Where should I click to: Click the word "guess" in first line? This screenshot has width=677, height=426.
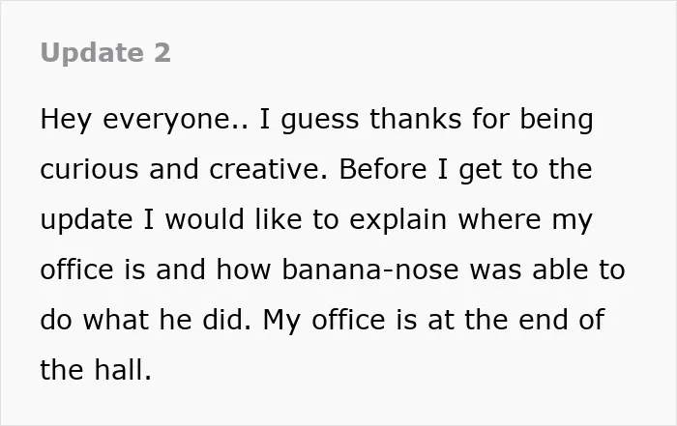319,120
